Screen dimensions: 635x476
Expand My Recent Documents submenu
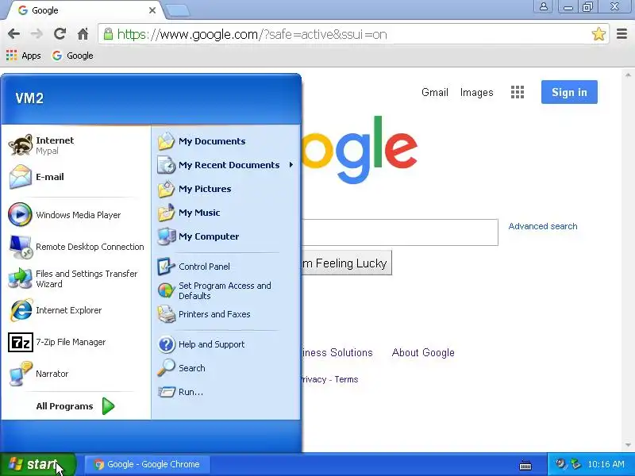[x=225, y=165]
